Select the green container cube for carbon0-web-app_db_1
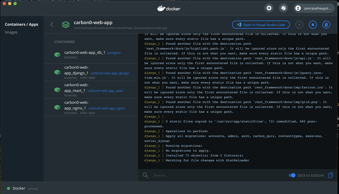This screenshot has width=339, height=194. point(57,55)
